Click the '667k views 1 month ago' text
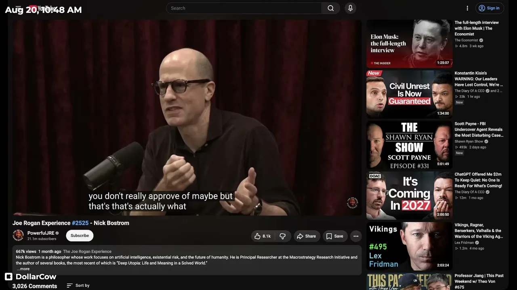 tap(38, 251)
